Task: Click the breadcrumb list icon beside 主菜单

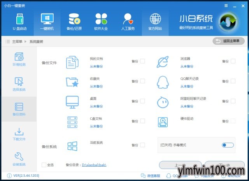Action: pyautogui.click(x=7, y=41)
